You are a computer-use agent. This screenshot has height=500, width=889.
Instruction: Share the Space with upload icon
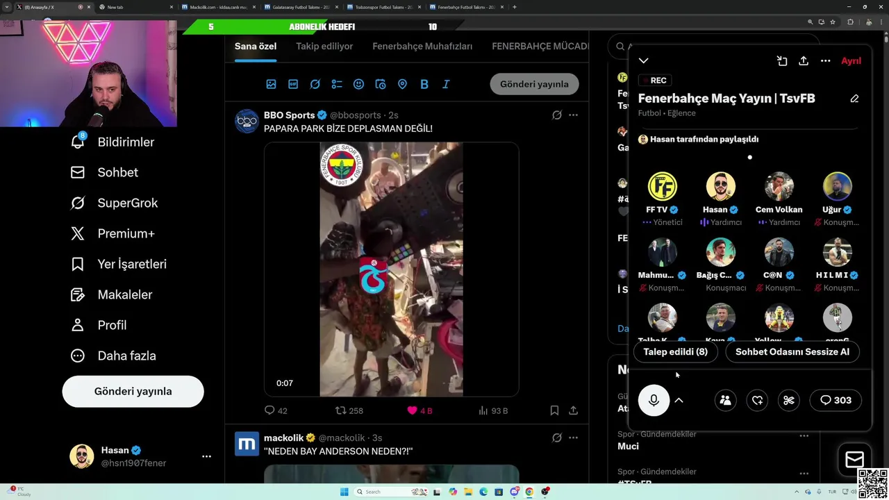pyautogui.click(x=804, y=61)
